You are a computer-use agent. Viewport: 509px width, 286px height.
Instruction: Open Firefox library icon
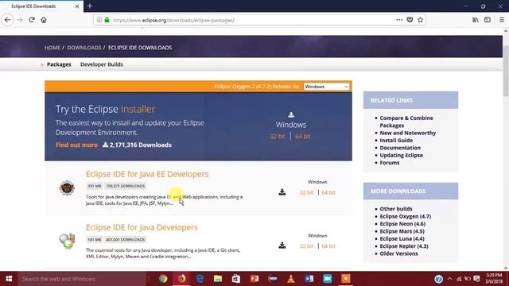(x=476, y=20)
